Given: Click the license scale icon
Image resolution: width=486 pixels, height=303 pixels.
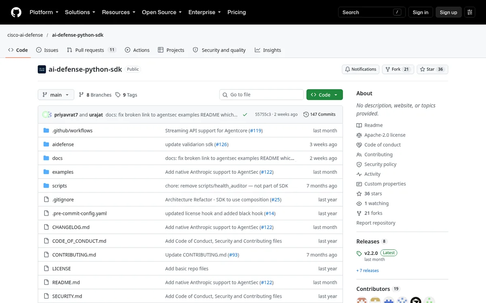Looking at the screenshot, I should click(x=359, y=135).
